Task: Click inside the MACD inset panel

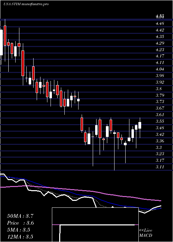Action: (x=95, y=225)
